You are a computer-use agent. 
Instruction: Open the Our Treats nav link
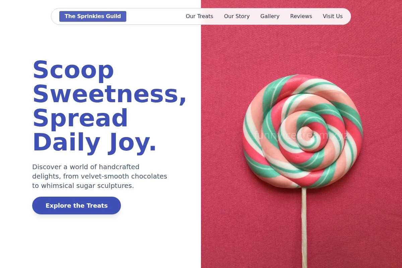199,16
